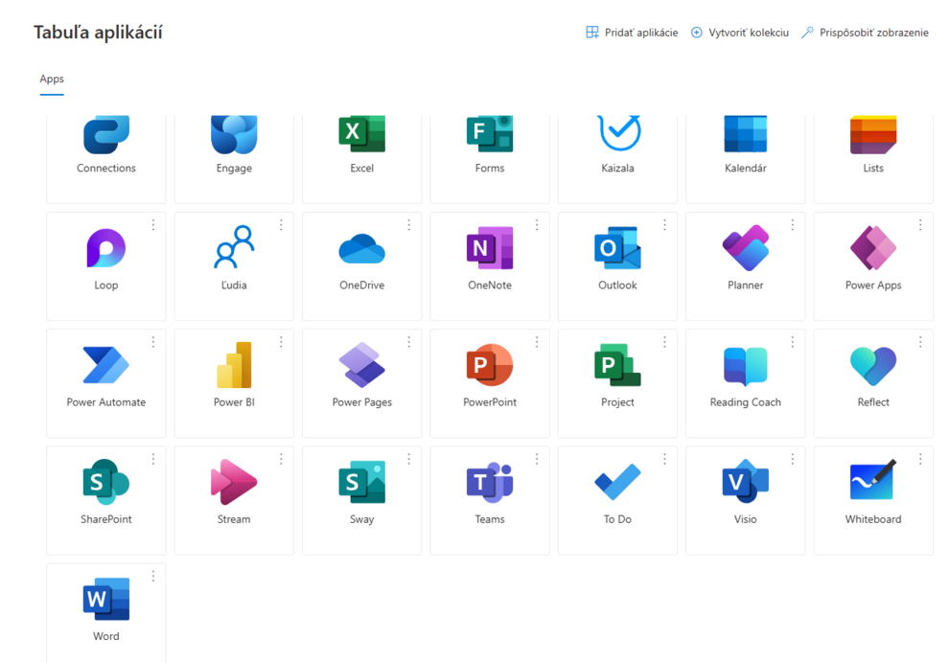The height and width of the screenshot is (663, 949).
Task: Open the Excel app tile
Action: tap(361, 144)
